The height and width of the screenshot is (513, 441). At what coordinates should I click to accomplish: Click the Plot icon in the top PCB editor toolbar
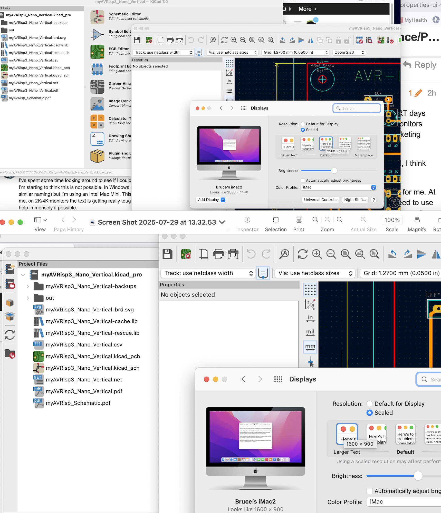coord(179,40)
